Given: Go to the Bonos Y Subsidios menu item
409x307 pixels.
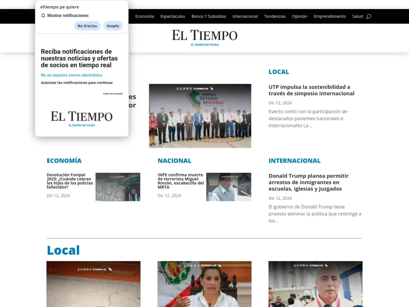Looking at the screenshot, I should tap(209, 16).
